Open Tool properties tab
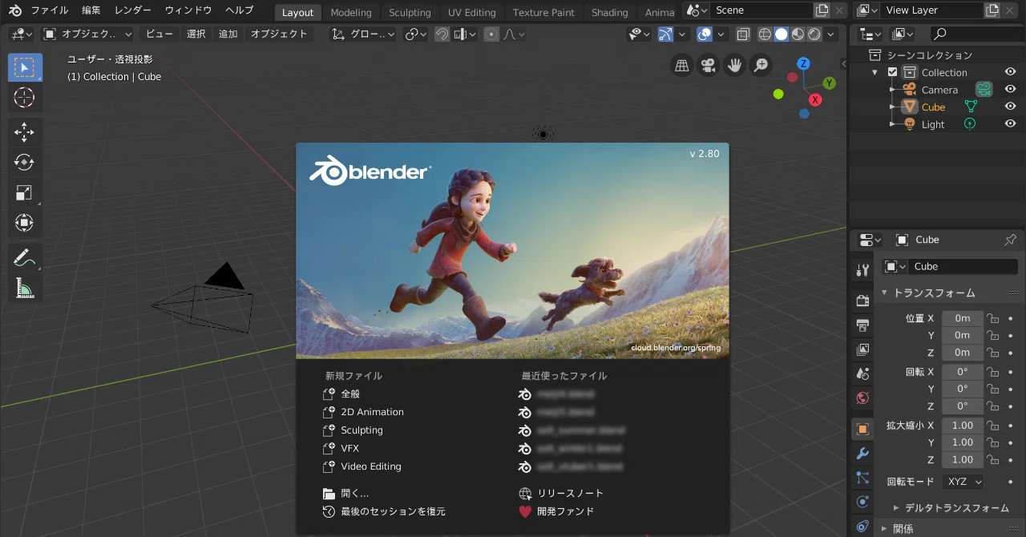 pyautogui.click(x=862, y=270)
